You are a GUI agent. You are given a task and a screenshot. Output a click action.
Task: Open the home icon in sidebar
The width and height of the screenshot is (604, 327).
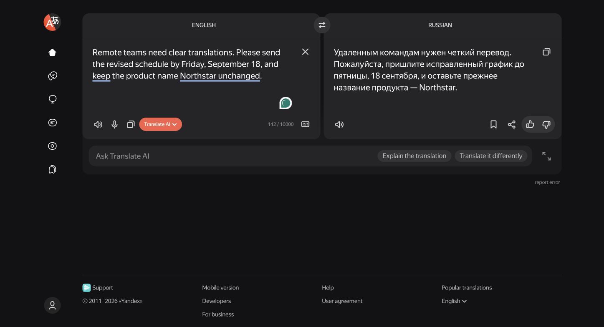pyautogui.click(x=52, y=53)
